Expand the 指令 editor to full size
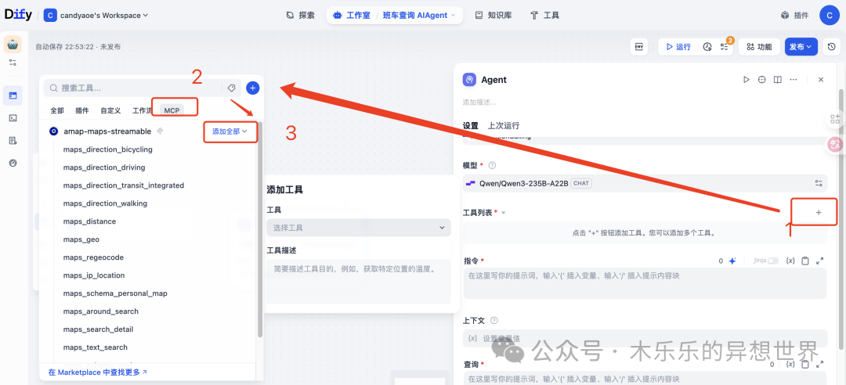 pyautogui.click(x=820, y=261)
